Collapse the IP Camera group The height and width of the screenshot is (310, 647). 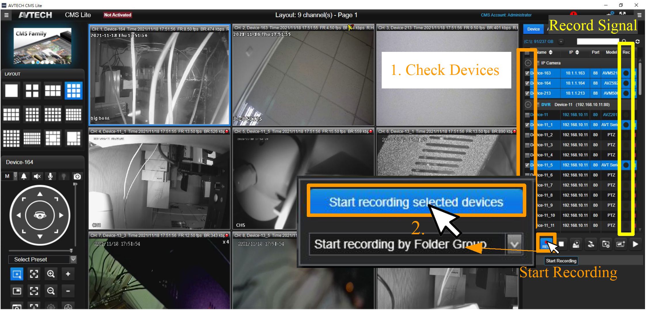click(x=528, y=63)
